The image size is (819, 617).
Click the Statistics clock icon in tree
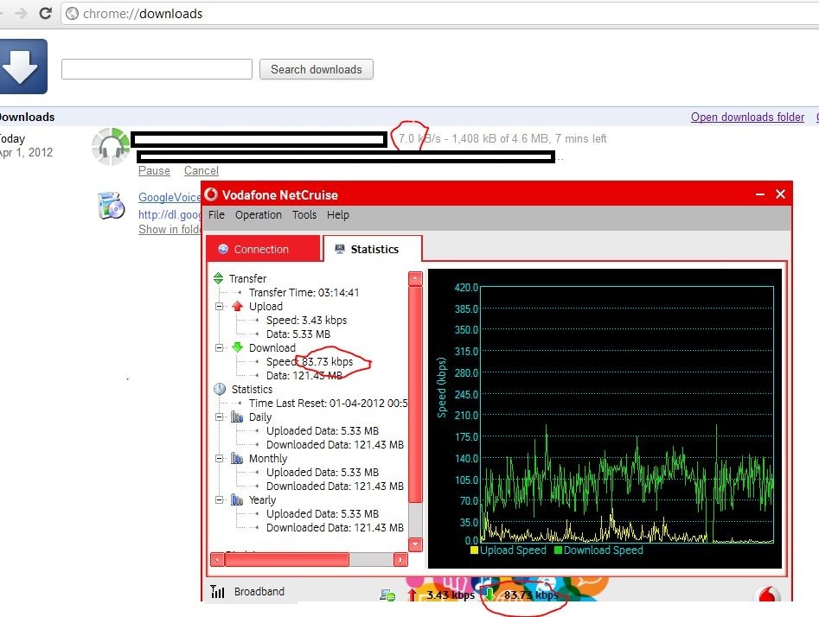click(x=220, y=389)
